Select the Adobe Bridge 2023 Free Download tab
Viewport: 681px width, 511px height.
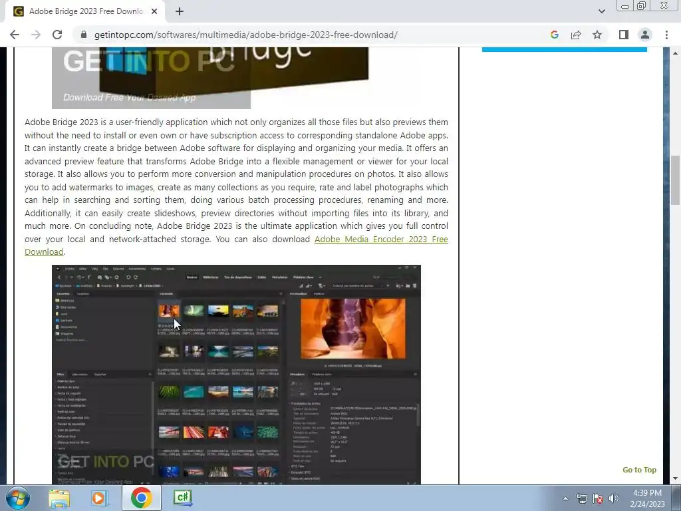point(86,11)
